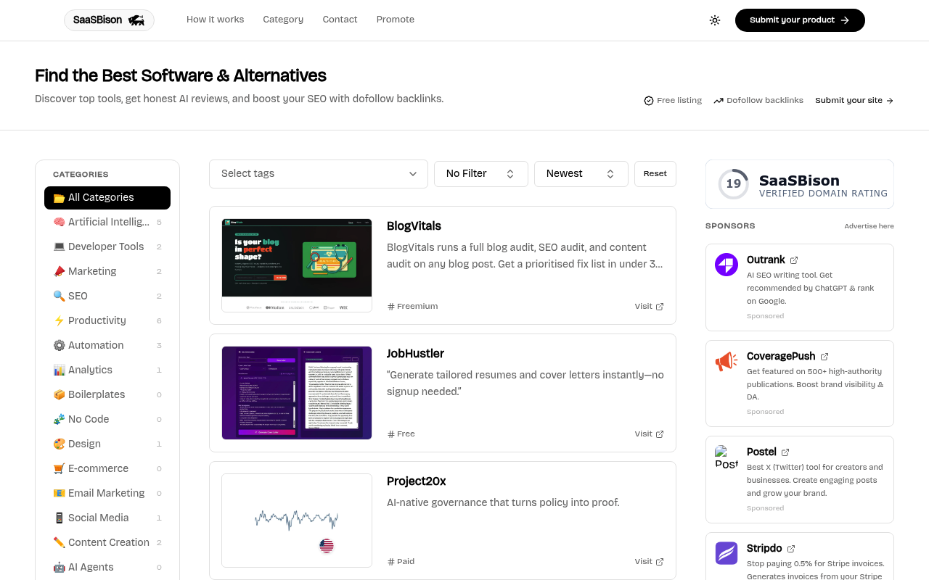Visit the Project20x website
Viewport: 929px width, 580px height.
(x=649, y=562)
